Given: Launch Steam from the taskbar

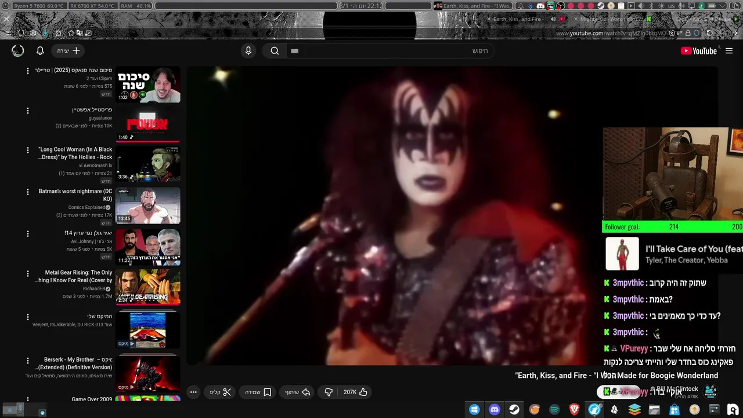Looking at the screenshot, I should 514,409.
